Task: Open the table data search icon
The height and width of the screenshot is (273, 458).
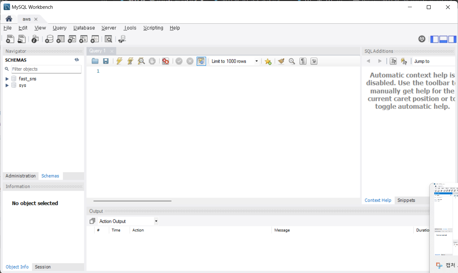Action: pos(108,39)
